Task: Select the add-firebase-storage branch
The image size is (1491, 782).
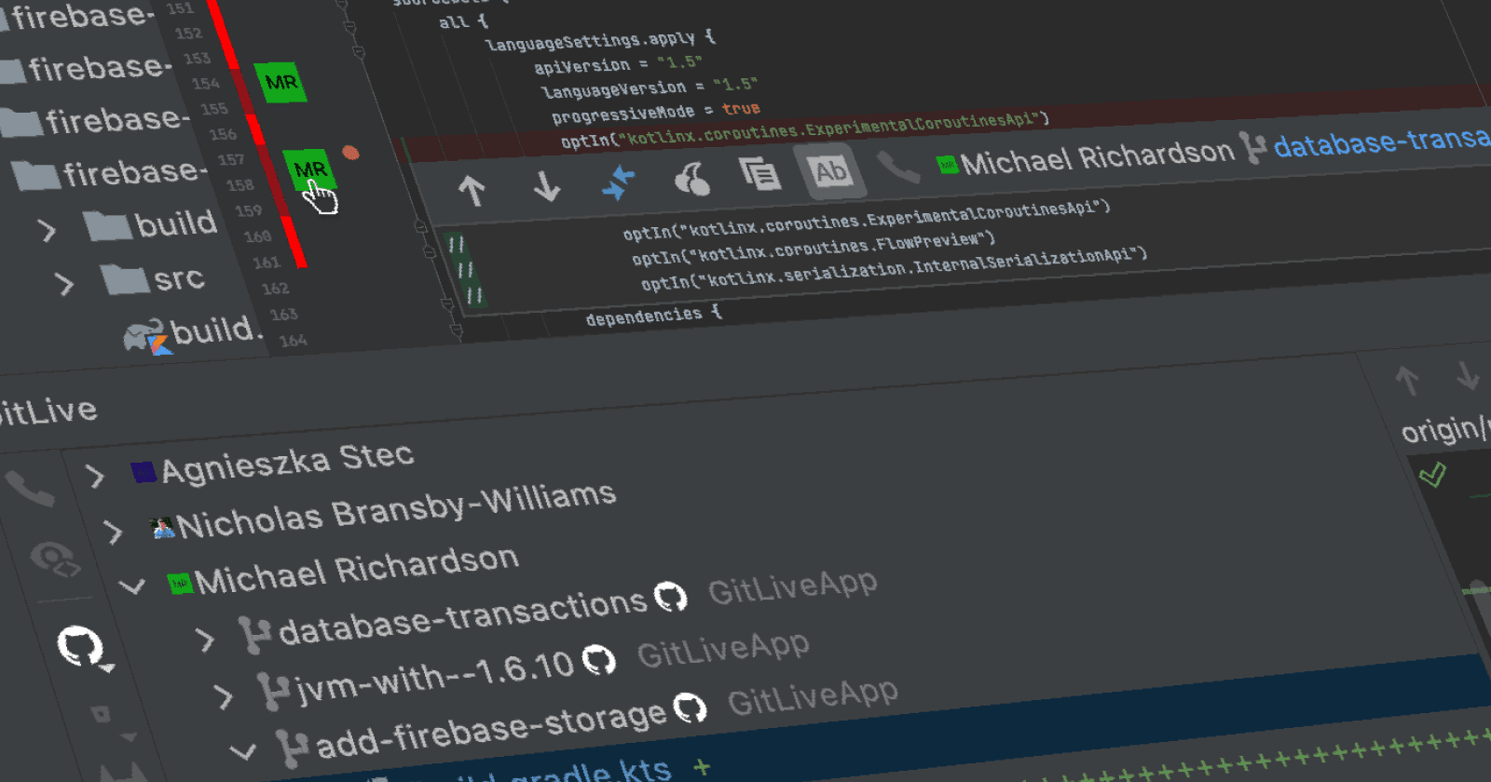Action: click(490, 730)
